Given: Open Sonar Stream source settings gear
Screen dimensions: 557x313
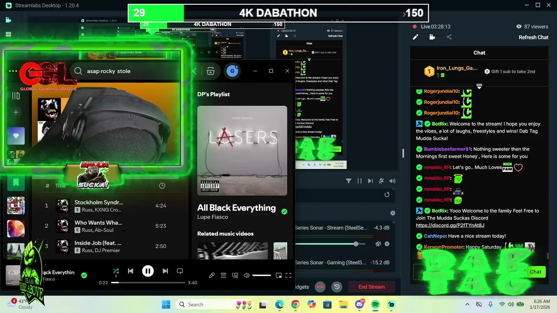Looking at the screenshot, I should click(x=387, y=244).
